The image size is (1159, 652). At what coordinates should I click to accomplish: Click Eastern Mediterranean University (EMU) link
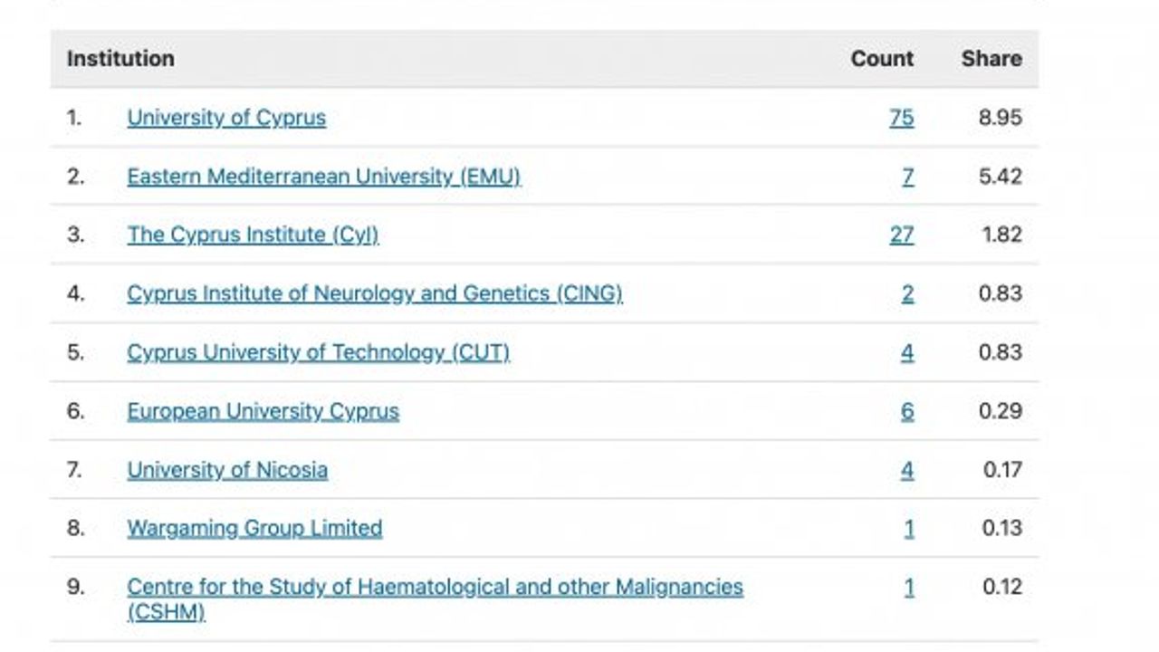323,177
